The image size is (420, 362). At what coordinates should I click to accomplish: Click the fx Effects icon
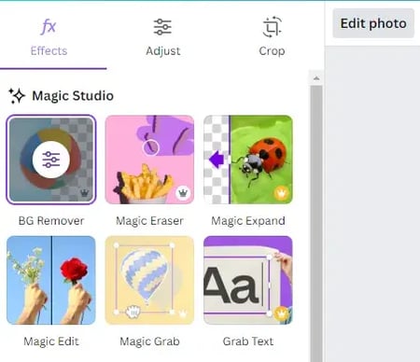point(49,27)
